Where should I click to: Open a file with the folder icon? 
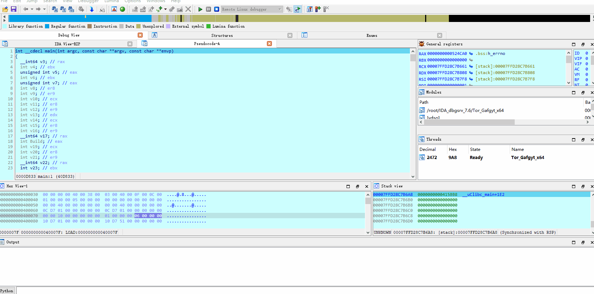(x=5, y=9)
